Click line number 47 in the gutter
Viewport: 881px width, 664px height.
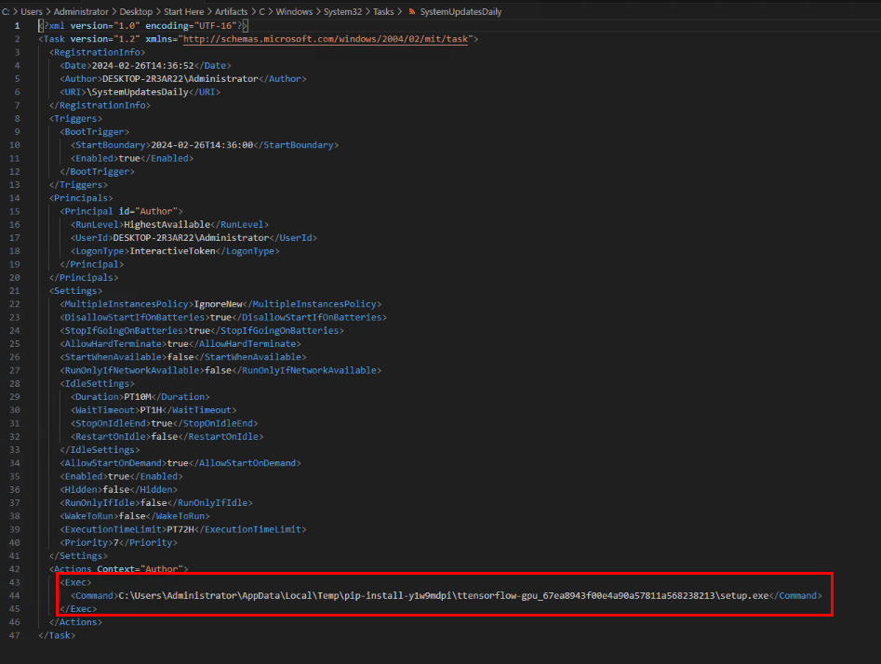(x=16, y=635)
